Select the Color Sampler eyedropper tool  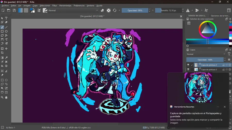6,58
